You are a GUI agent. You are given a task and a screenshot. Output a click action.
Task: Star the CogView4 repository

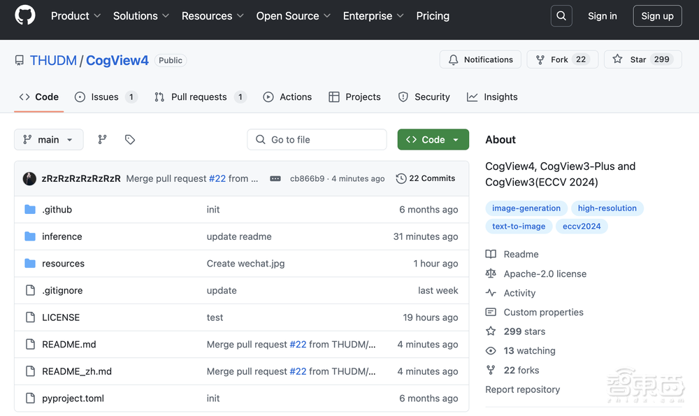coord(630,59)
